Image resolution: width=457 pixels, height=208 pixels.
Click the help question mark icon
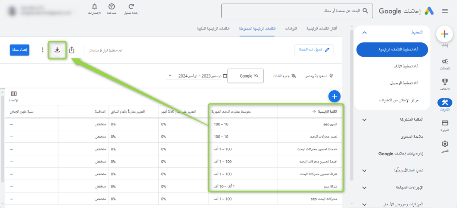pos(111,8)
